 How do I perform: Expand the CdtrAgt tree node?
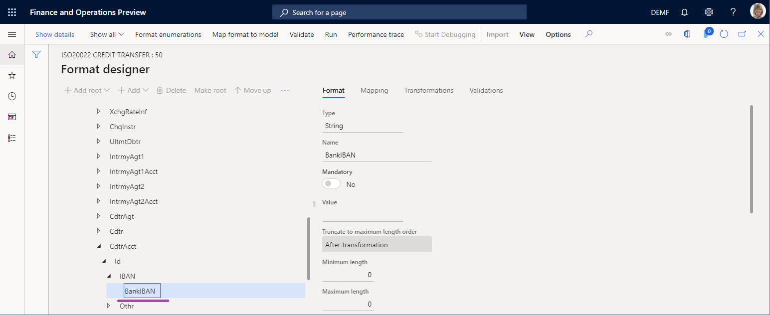pyautogui.click(x=98, y=216)
